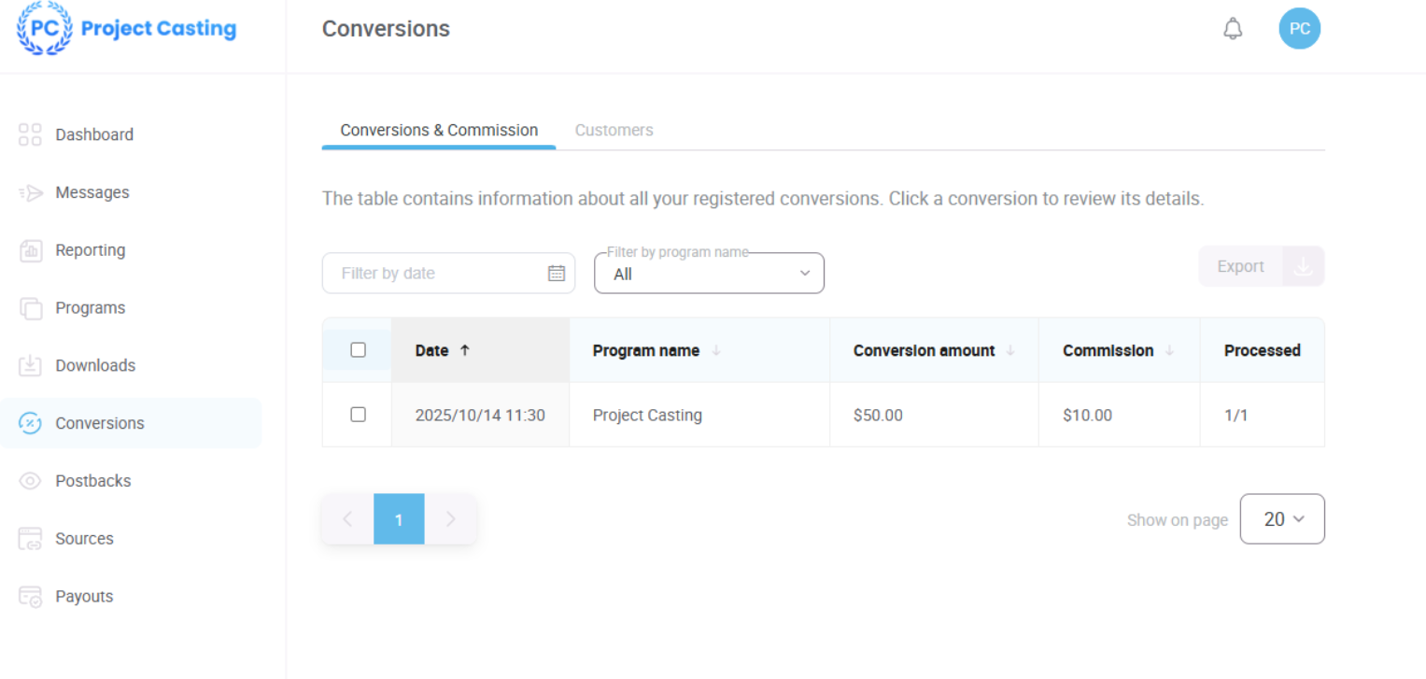The width and height of the screenshot is (1426, 679).
Task: Open the Programs page from sidebar
Action: (x=90, y=308)
